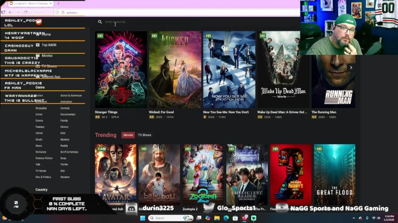Click the Sci-Fi & Fantasy genre link
The width and height of the screenshot is (398, 223).
(x=69, y=152)
